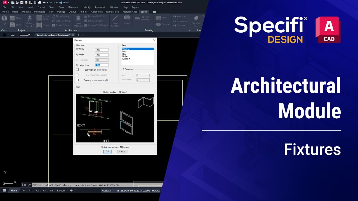358x201 pixels.
Task: Open the layout tabs hamburger menu
Action: (x=4, y=190)
